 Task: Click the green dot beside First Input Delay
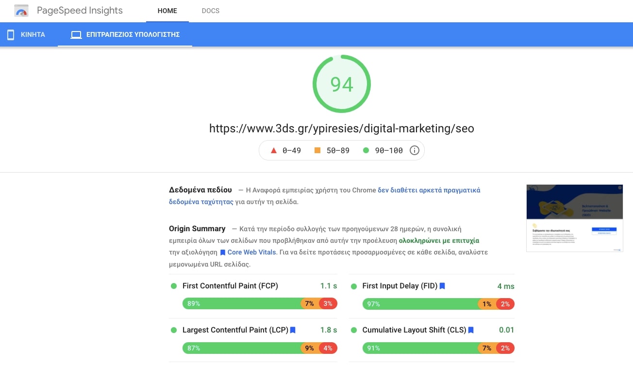(353, 286)
